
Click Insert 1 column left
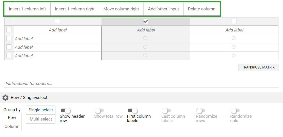tap(27, 9)
